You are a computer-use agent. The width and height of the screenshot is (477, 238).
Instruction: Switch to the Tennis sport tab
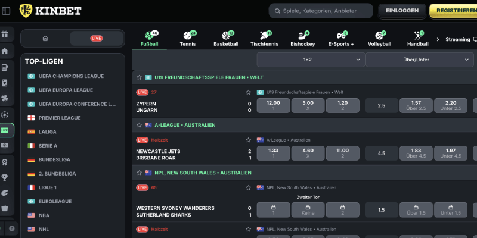point(188,39)
